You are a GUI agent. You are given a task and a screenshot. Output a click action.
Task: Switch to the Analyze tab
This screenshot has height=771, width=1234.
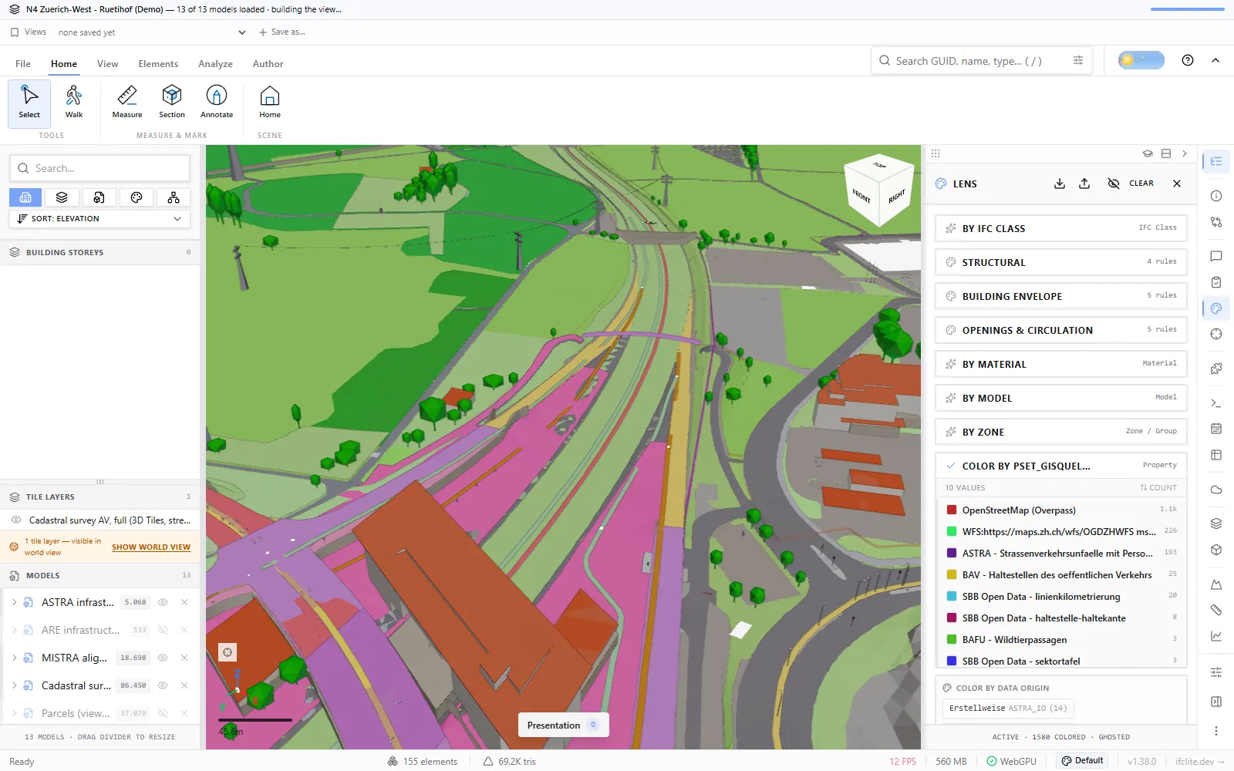coord(215,64)
